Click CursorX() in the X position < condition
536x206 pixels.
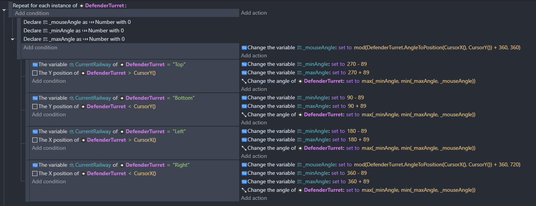pos(145,174)
